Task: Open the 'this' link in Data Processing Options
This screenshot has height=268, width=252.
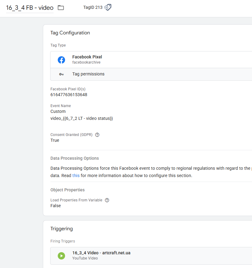Action: [x=76, y=176]
